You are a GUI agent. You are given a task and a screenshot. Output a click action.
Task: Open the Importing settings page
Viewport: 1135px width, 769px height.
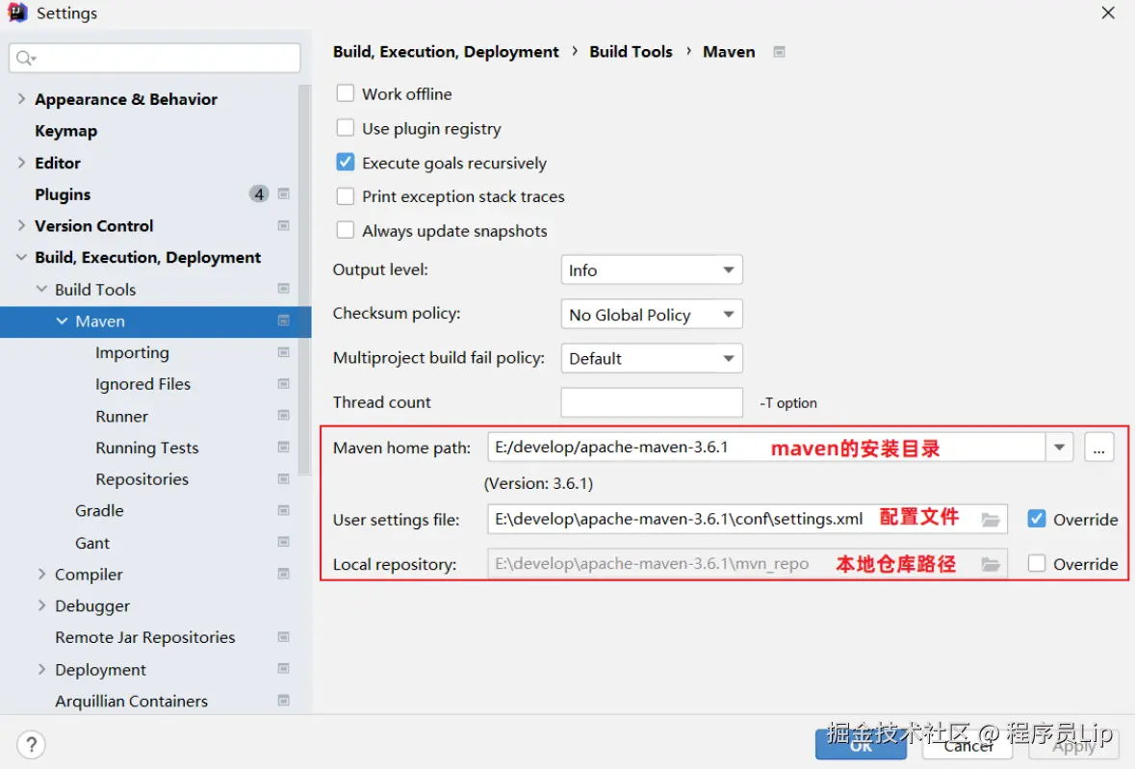(133, 352)
